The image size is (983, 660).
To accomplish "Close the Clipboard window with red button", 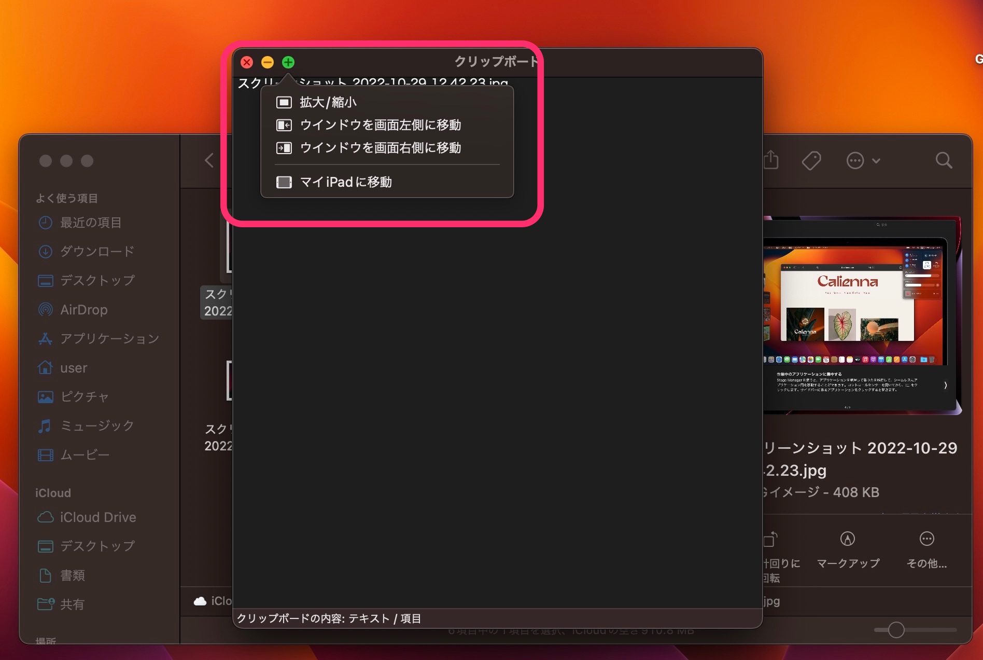I will tap(247, 62).
